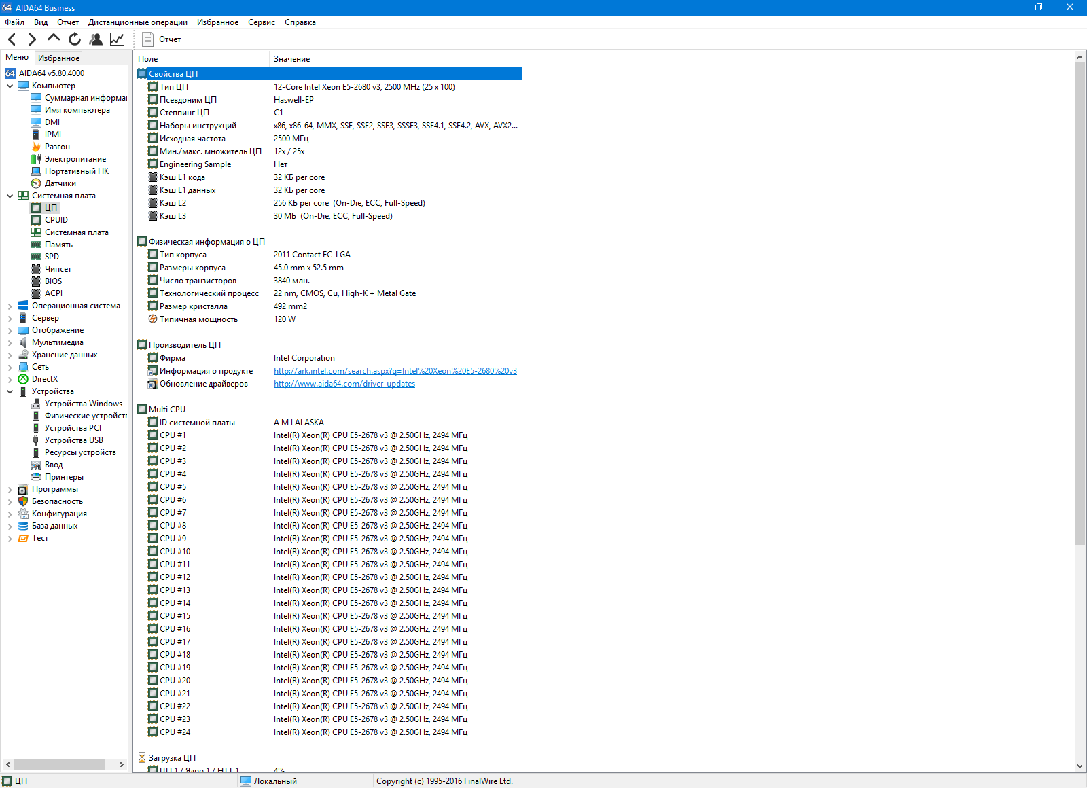Select the Engineering Sample row
The height and width of the screenshot is (788, 1087).
tap(329, 164)
